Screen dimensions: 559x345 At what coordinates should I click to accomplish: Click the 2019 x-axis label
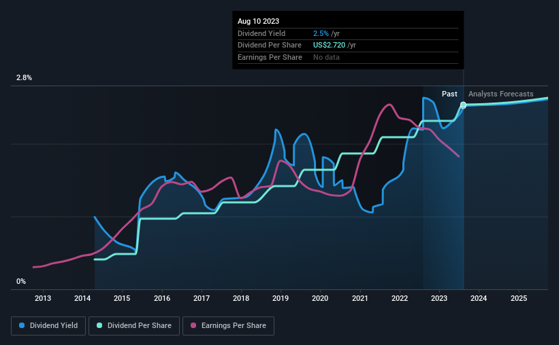coord(281,298)
